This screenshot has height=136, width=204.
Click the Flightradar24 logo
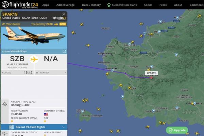point(20,5)
